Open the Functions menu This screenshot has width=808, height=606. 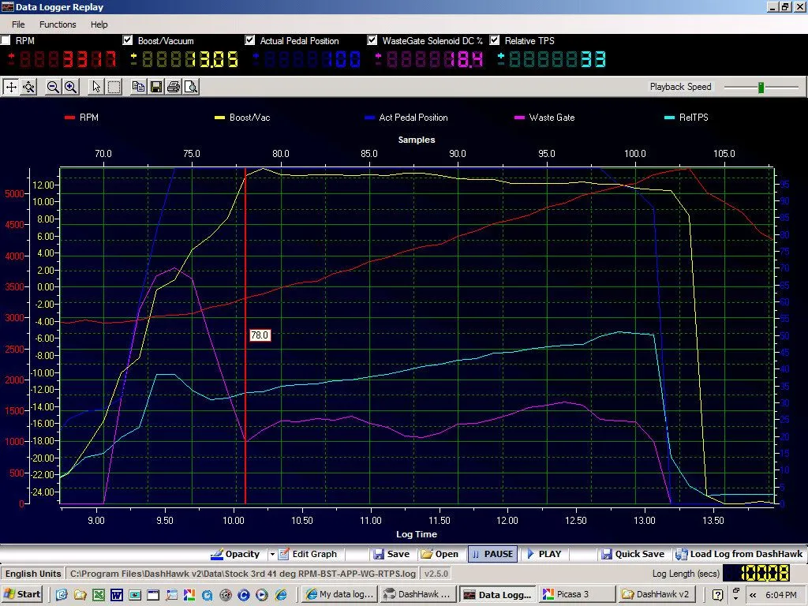click(x=58, y=24)
